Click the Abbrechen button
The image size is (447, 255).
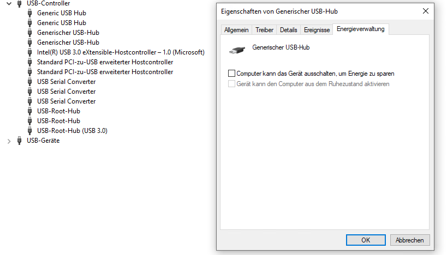pyautogui.click(x=410, y=240)
